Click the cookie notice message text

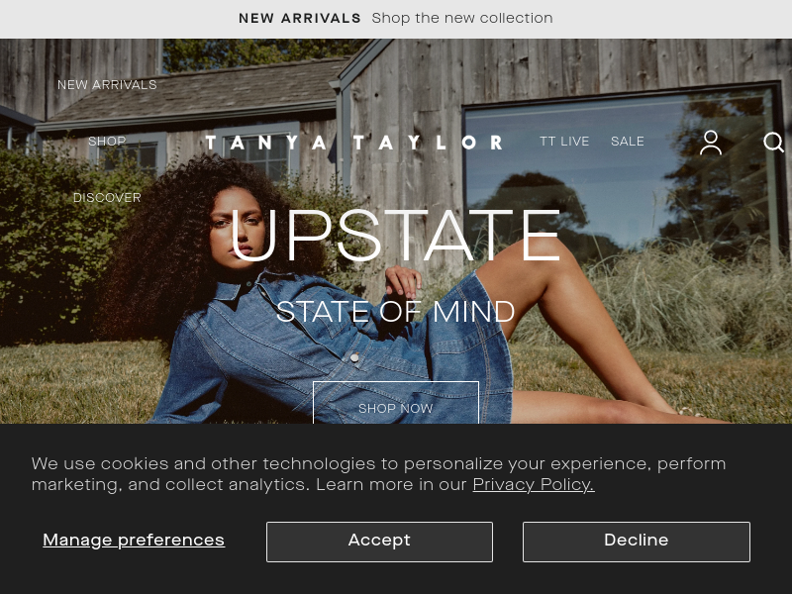(x=378, y=474)
